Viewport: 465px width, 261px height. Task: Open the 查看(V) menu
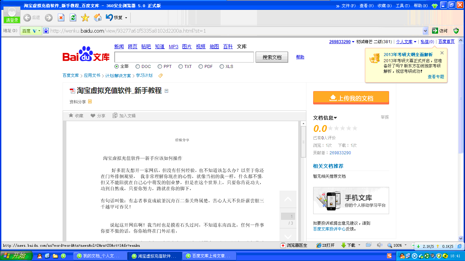367,6
